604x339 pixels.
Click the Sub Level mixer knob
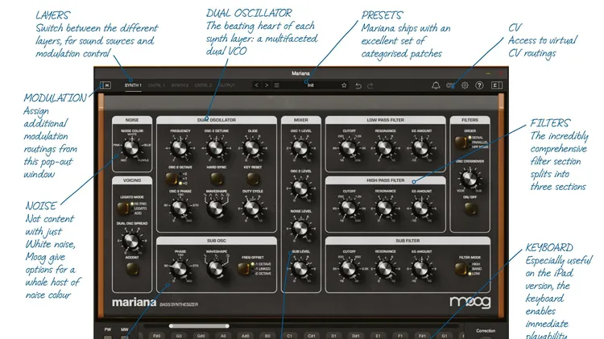[300, 269]
